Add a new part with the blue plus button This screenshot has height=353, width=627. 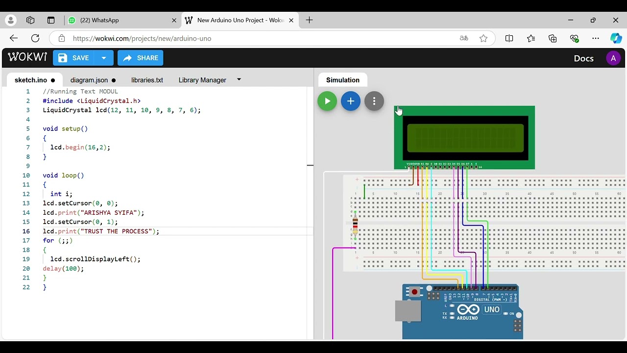click(351, 101)
